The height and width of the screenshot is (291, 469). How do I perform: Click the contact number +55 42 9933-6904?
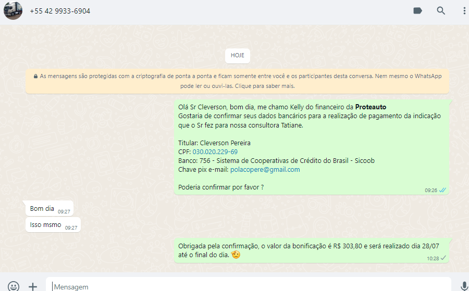[60, 11]
